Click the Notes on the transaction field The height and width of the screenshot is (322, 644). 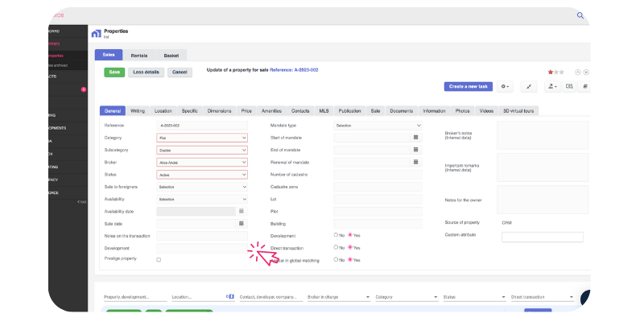pyautogui.click(x=202, y=236)
